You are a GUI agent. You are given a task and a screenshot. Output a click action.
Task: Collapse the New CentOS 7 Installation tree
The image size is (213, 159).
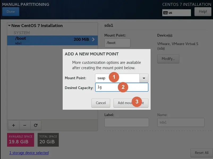[9, 25]
